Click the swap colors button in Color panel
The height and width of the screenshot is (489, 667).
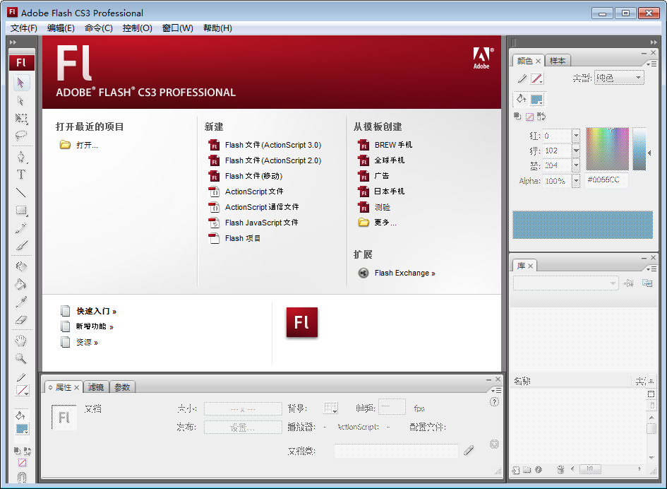coord(541,117)
